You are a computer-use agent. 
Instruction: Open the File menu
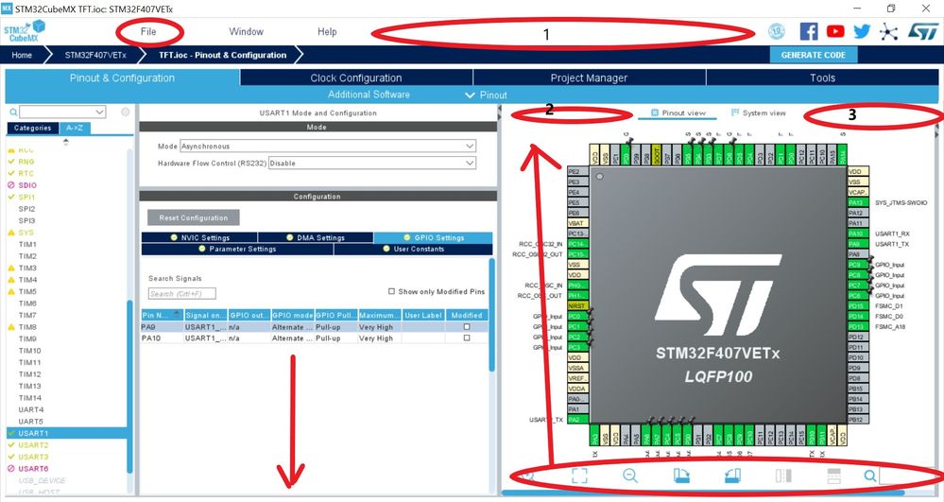click(x=148, y=31)
